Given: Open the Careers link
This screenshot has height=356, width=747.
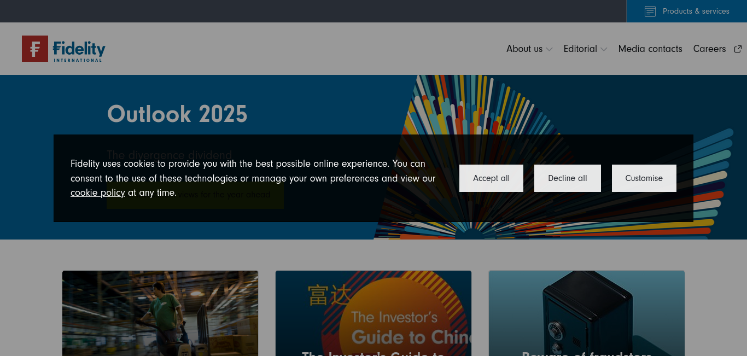Looking at the screenshot, I should pyautogui.click(x=709, y=49).
